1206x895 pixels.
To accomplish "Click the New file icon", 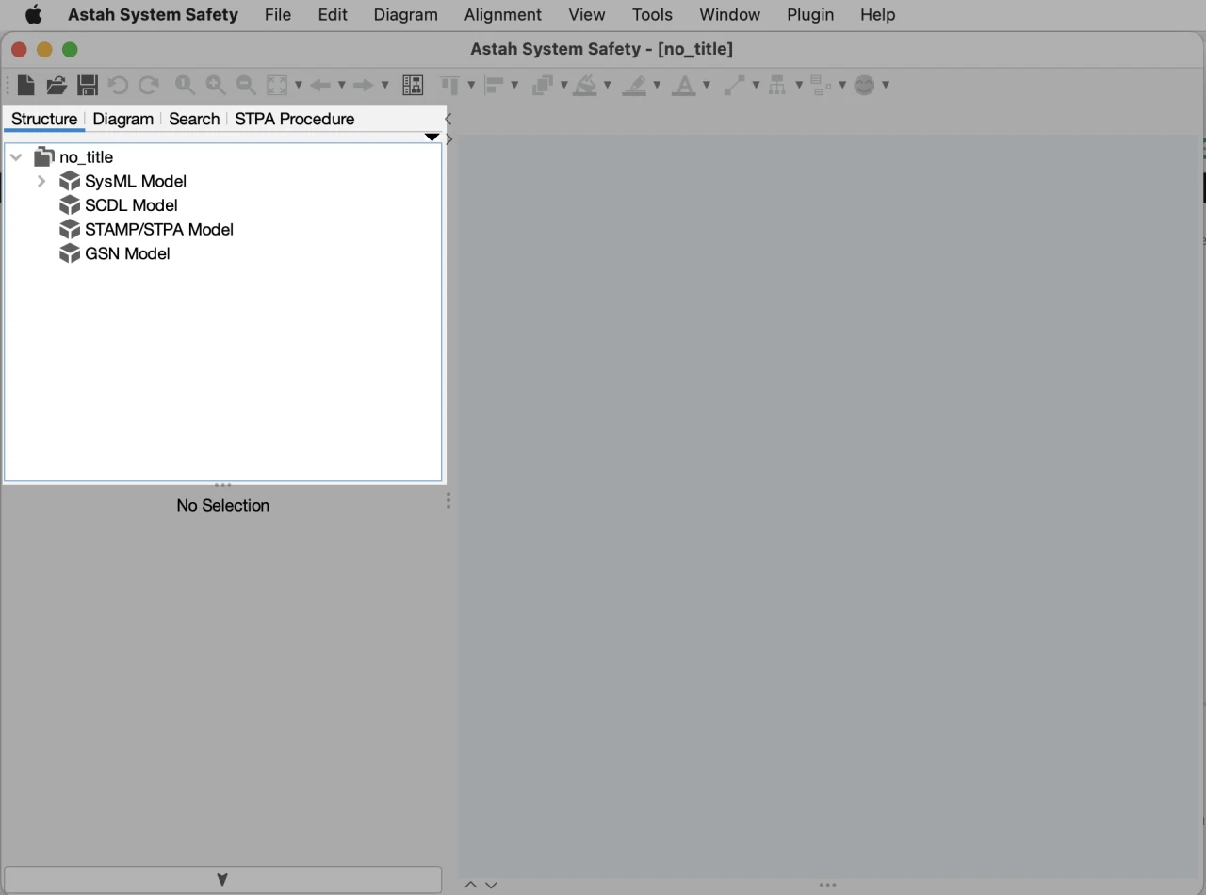I will 26,86.
